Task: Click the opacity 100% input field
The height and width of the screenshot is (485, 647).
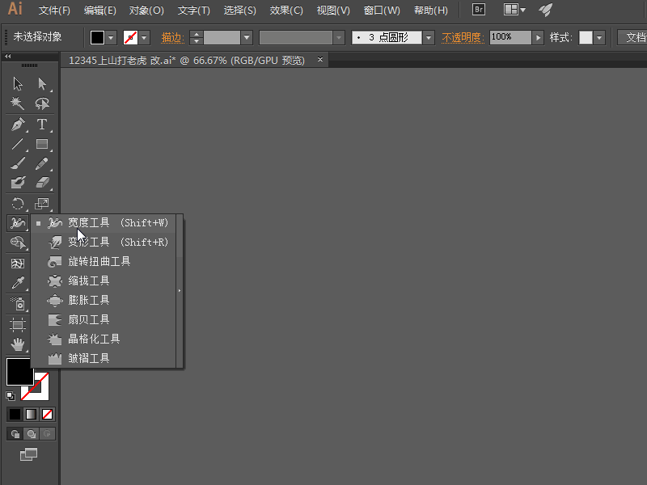Action: pyautogui.click(x=510, y=38)
